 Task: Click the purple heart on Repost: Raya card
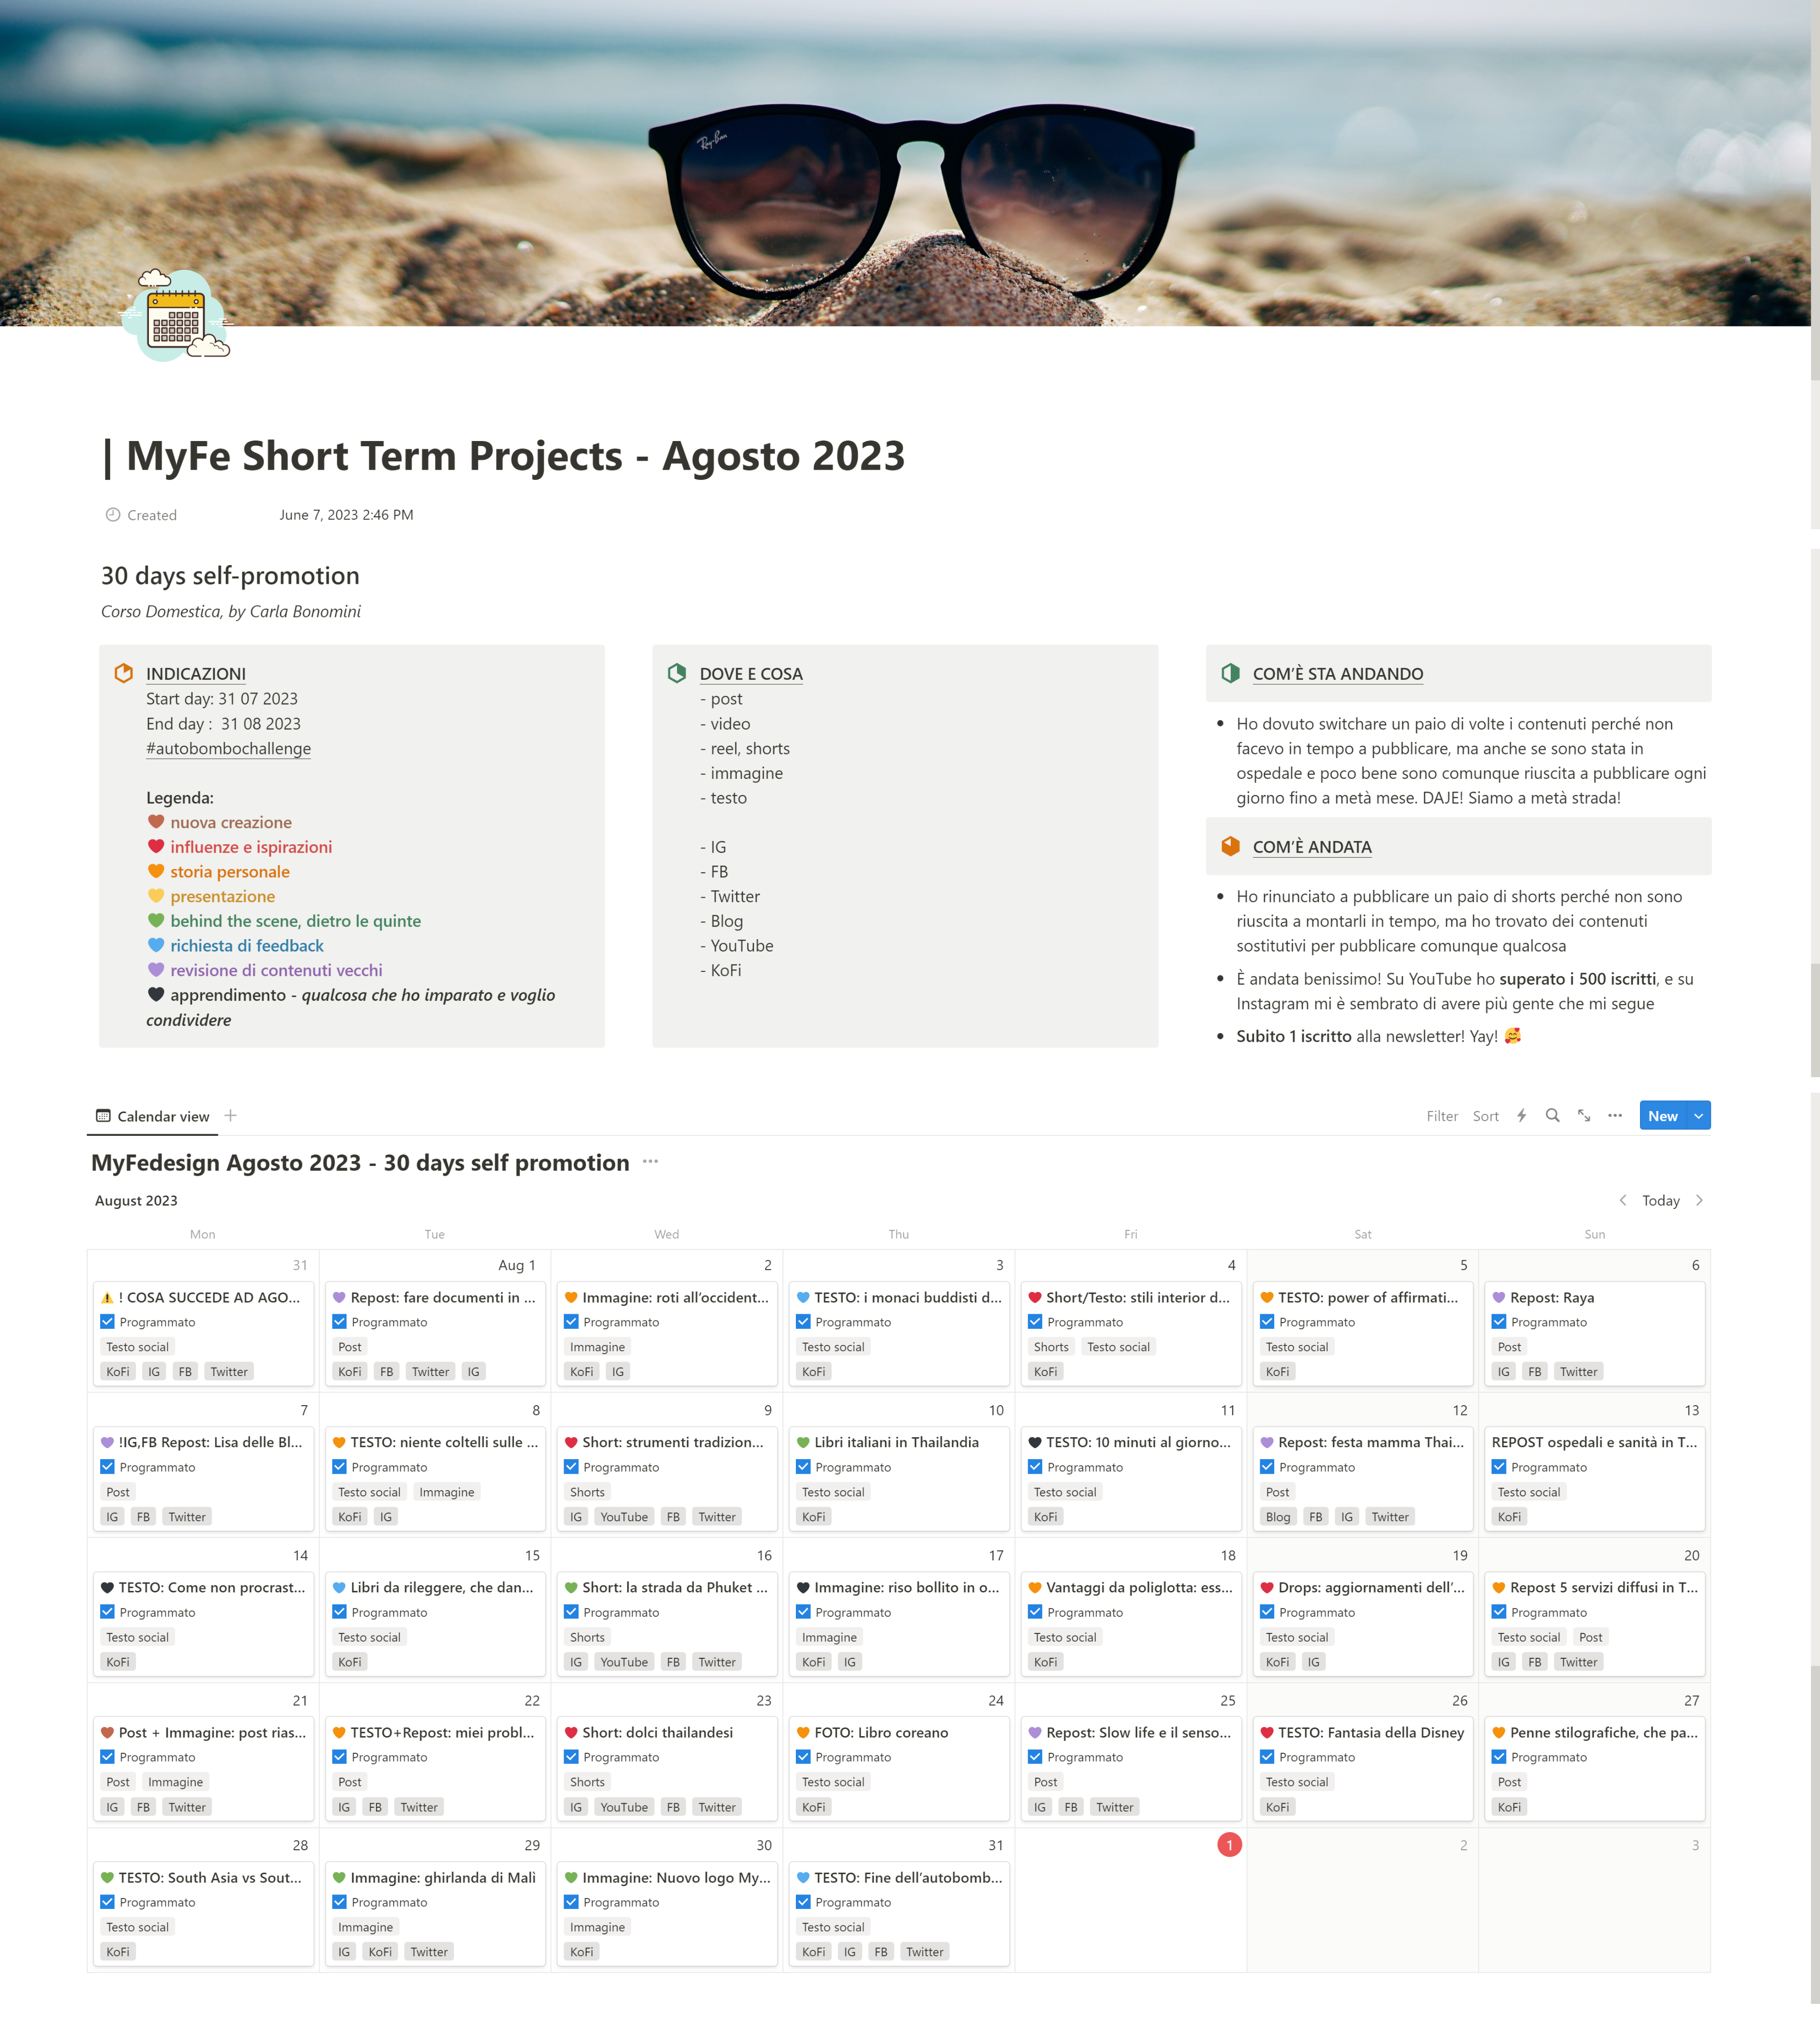click(x=1499, y=1297)
